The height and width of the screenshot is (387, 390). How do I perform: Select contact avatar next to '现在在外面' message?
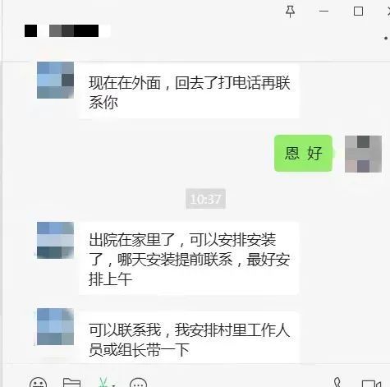point(55,80)
